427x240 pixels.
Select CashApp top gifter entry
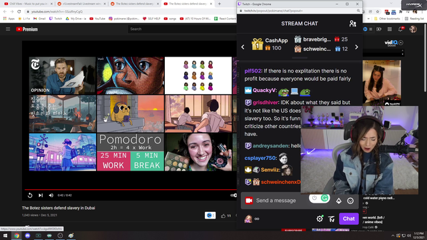pos(270,44)
